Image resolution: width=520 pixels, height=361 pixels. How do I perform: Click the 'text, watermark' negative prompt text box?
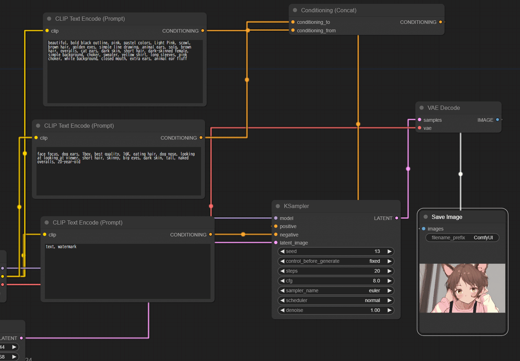(127, 271)
